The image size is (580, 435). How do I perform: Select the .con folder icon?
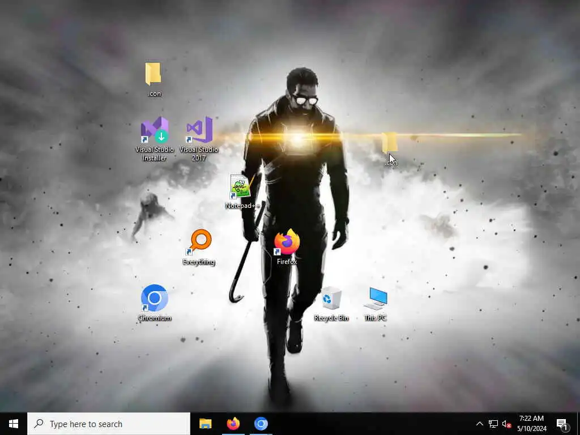[153, 74]
